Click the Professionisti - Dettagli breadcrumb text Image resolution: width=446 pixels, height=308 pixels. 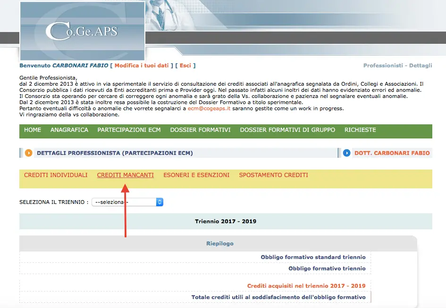click(x=398, y=65)
